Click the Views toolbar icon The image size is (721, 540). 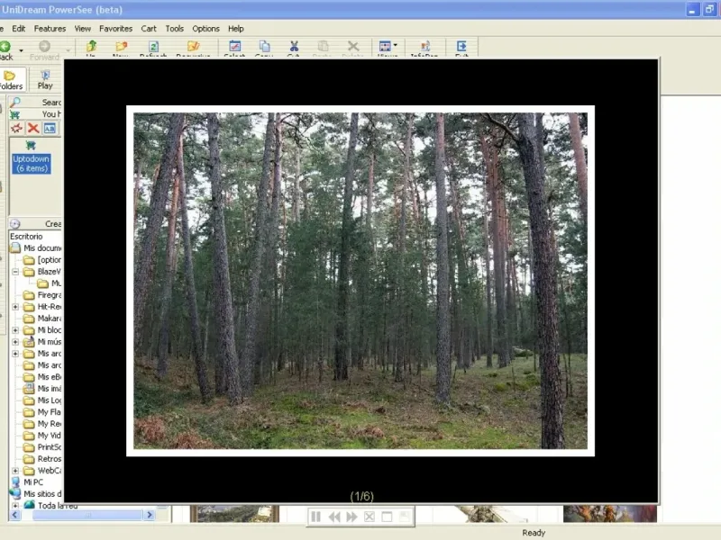tap(385, 46)
